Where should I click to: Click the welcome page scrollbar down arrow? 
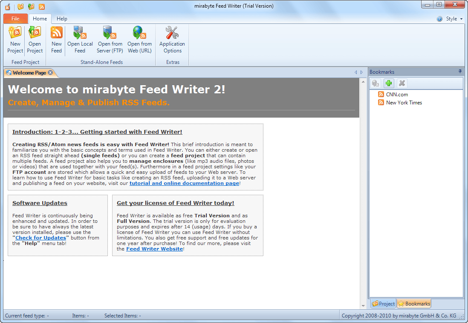[x=363, y=306]
